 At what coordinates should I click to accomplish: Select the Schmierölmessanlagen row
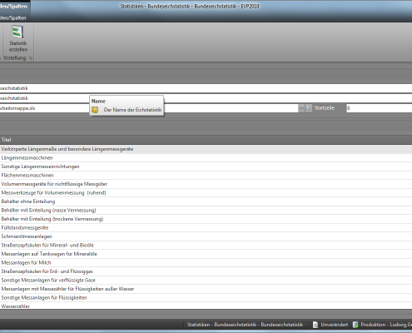[206, 236]
